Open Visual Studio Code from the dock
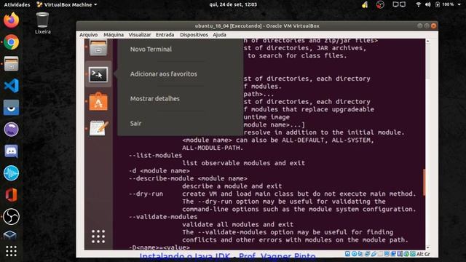This screenshot has width=466, height=262. 11,86
